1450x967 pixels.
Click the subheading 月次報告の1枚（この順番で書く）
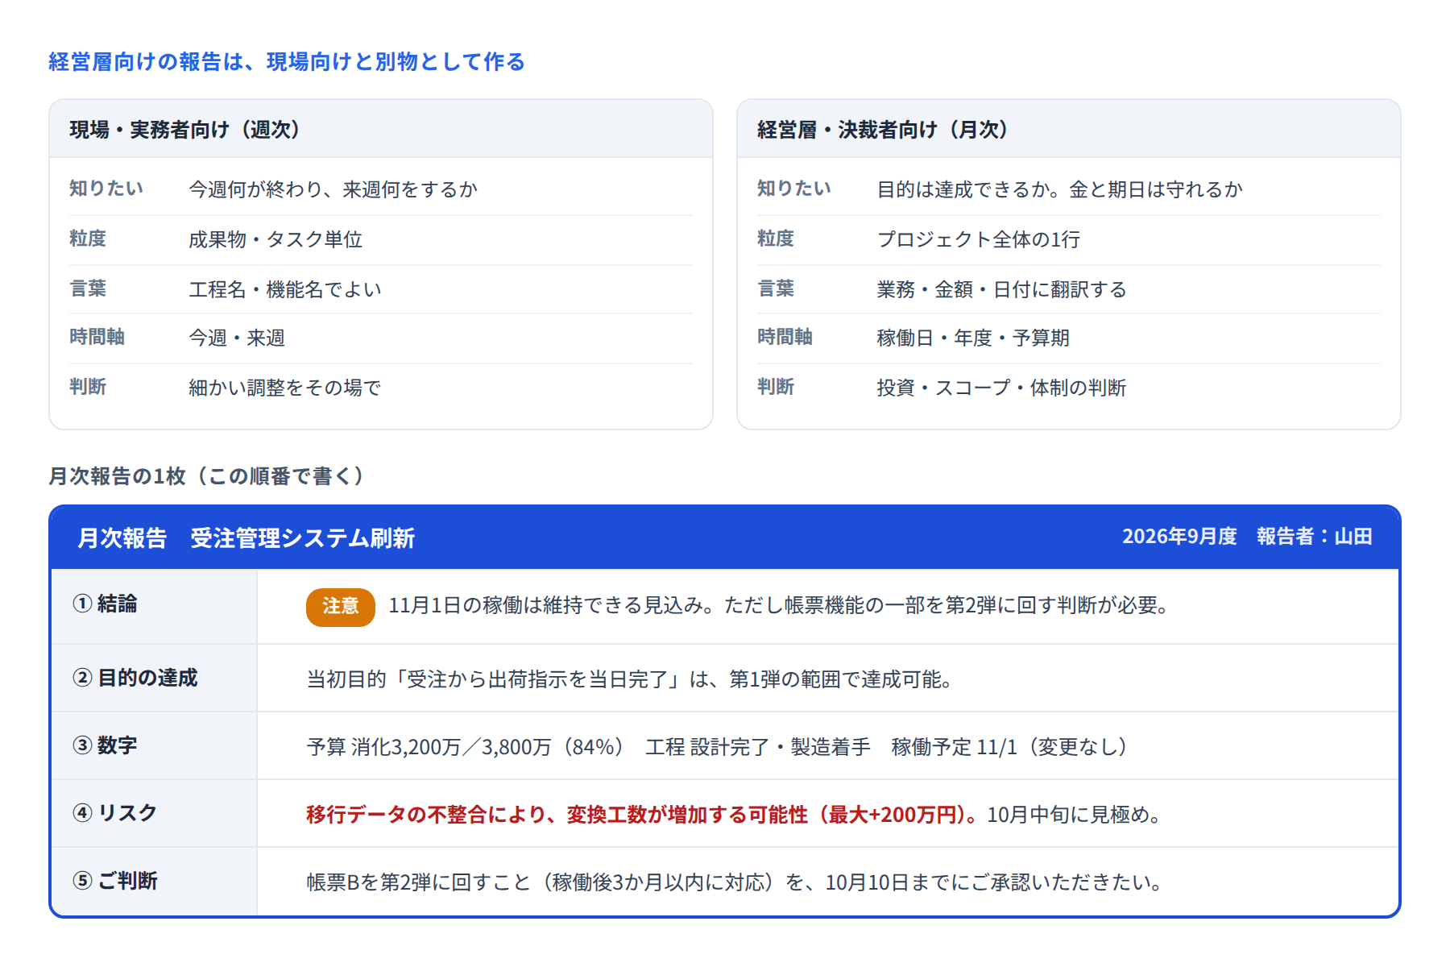click(x=207, y=476)
